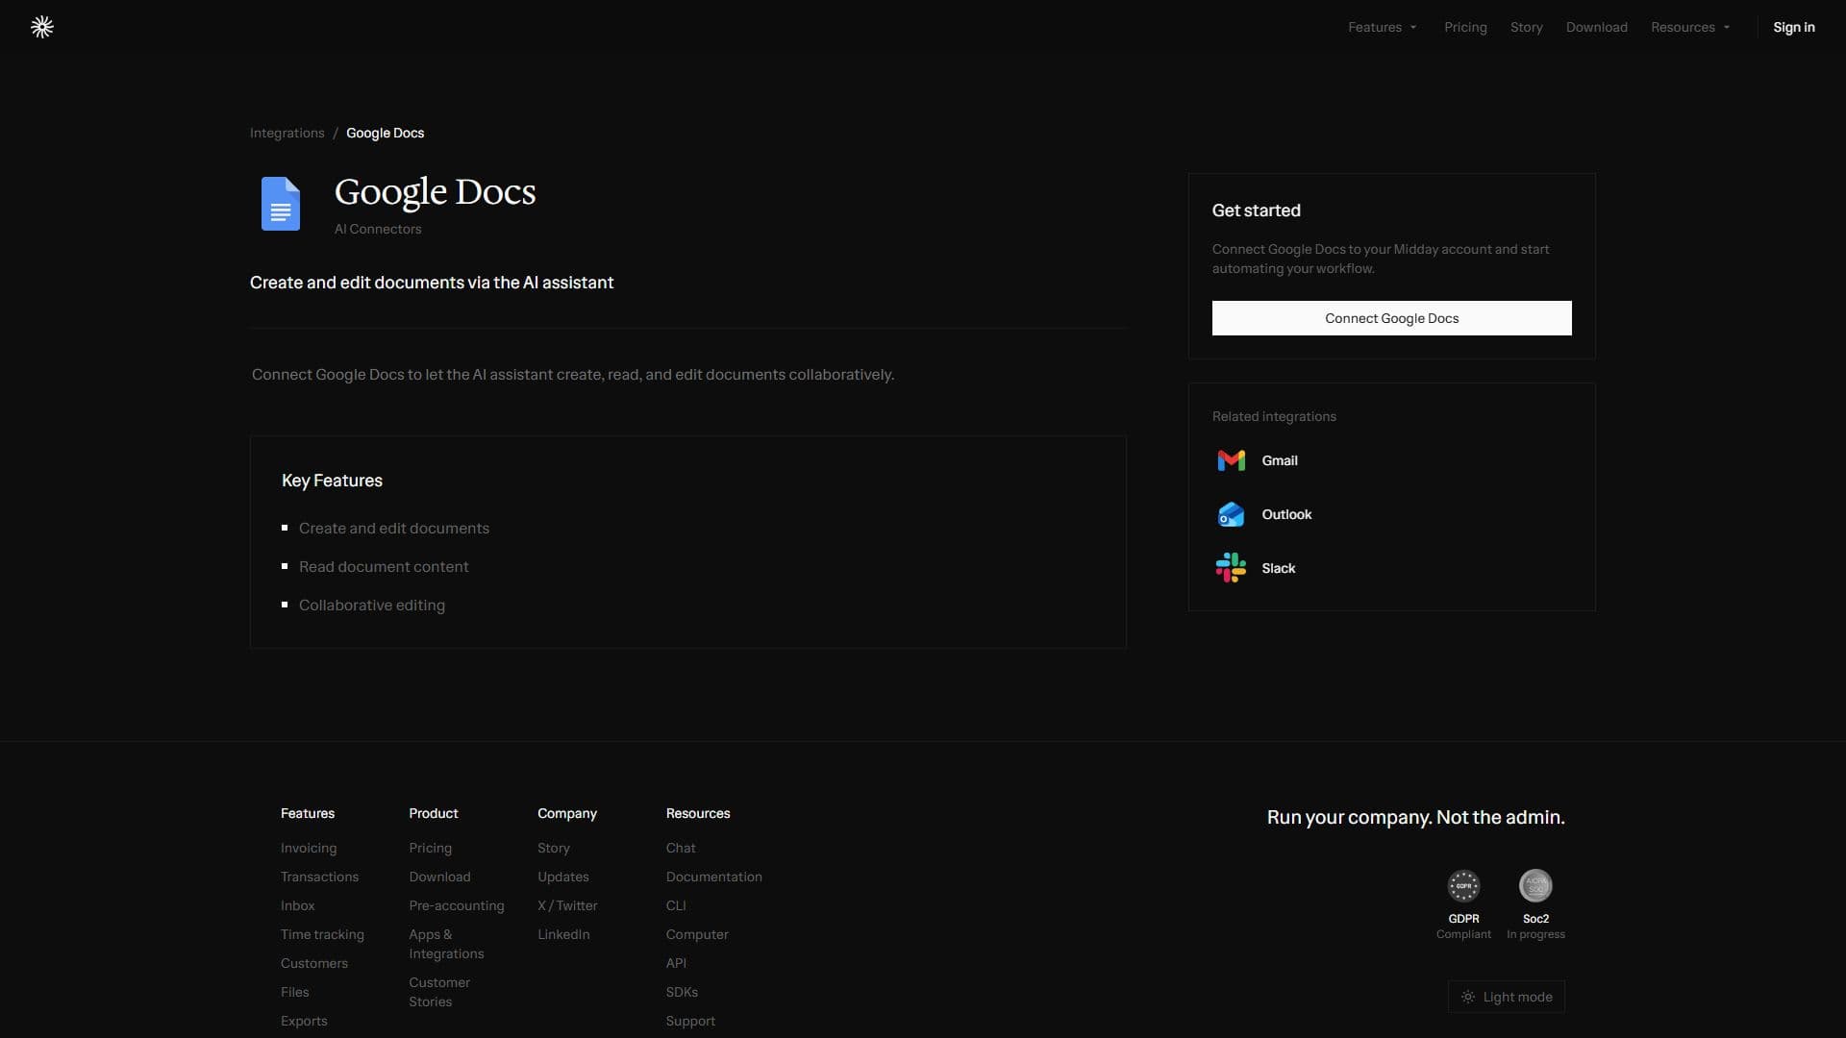This screenshot has width=1846, height=1038.
Task: Switch to Light mode
Action: point(1507,997)
